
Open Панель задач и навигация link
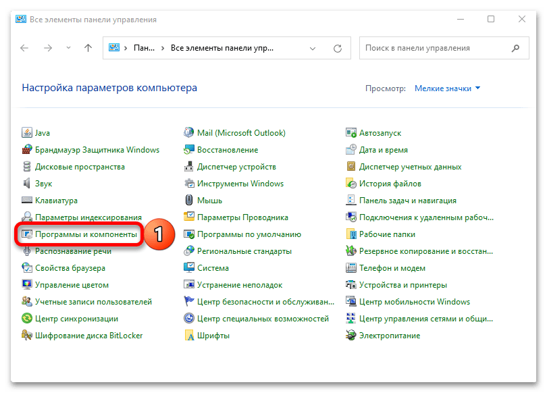coord(408,201)
